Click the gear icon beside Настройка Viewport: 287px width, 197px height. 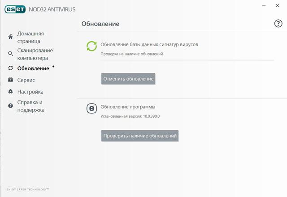(x=10, y=92)
